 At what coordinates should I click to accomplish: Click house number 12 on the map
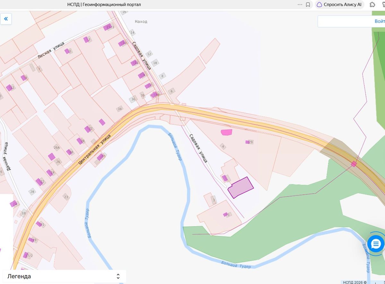[149, 54]
